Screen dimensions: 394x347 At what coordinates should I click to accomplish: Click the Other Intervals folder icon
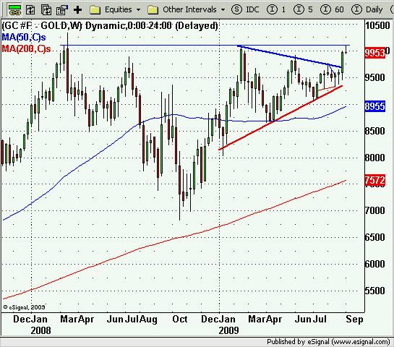[x=153, y=10]
